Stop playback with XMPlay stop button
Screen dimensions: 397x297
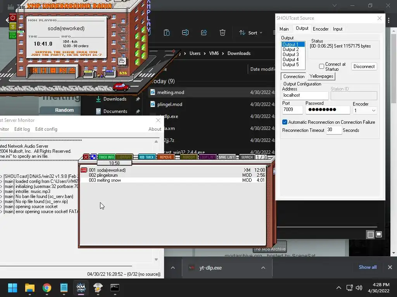pyautogui.click(x=53, y=70)
